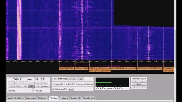Click the 5960 mark on frequency scale
The image size is (182, 102).
pos(149,61)
